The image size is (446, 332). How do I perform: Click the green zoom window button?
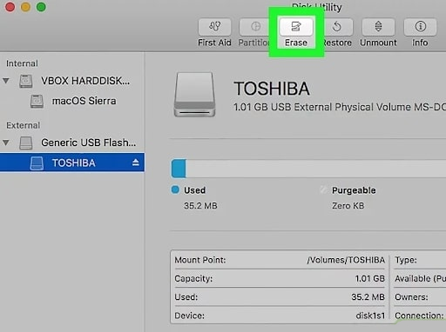41,7
